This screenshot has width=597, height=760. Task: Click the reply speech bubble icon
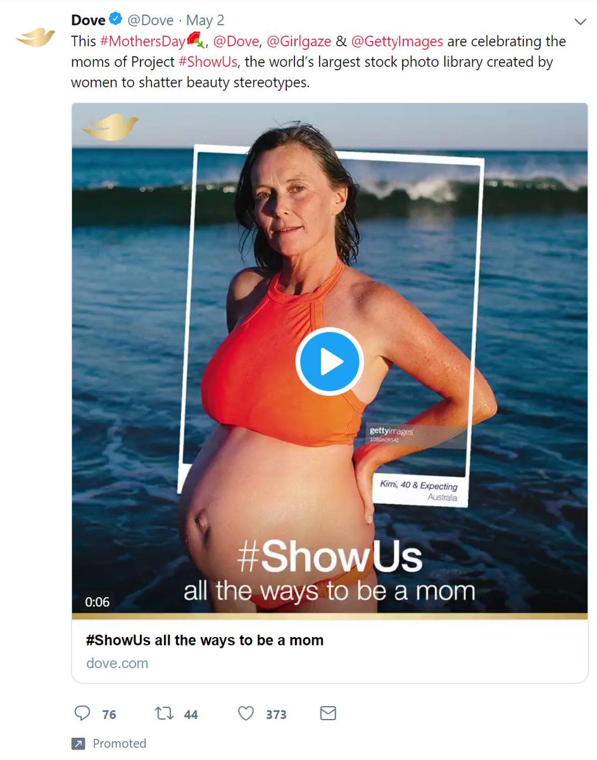[82, 714]
